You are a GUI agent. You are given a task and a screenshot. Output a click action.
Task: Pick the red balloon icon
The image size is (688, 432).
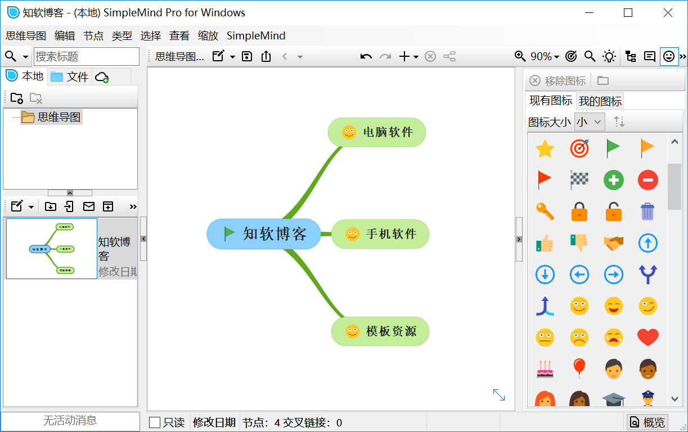[579, 369]
